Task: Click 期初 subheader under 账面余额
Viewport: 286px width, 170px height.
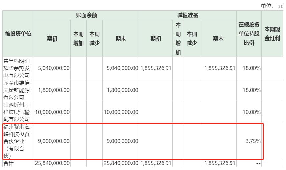Action: [52, 39]
